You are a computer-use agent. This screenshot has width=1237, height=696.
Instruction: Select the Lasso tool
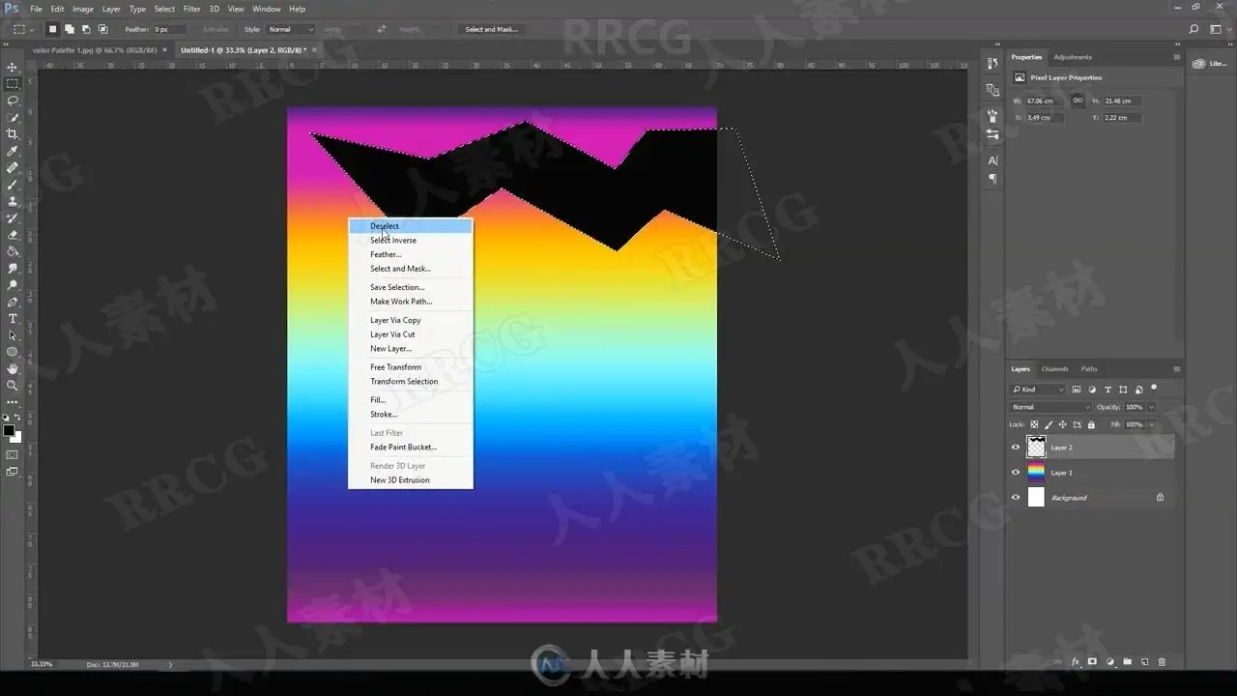click(x=13, y=101)
